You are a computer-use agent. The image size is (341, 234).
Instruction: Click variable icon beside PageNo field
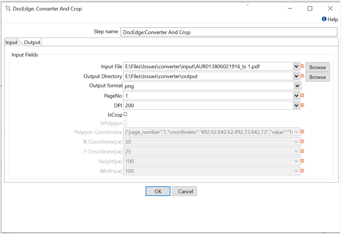click(x=302, y=96)
